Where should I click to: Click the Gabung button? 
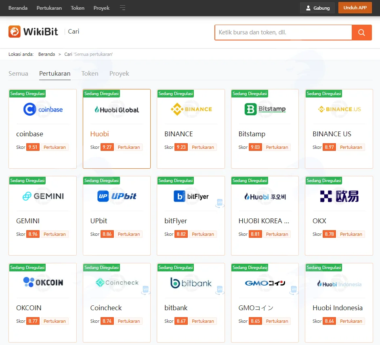coord(317,8)
